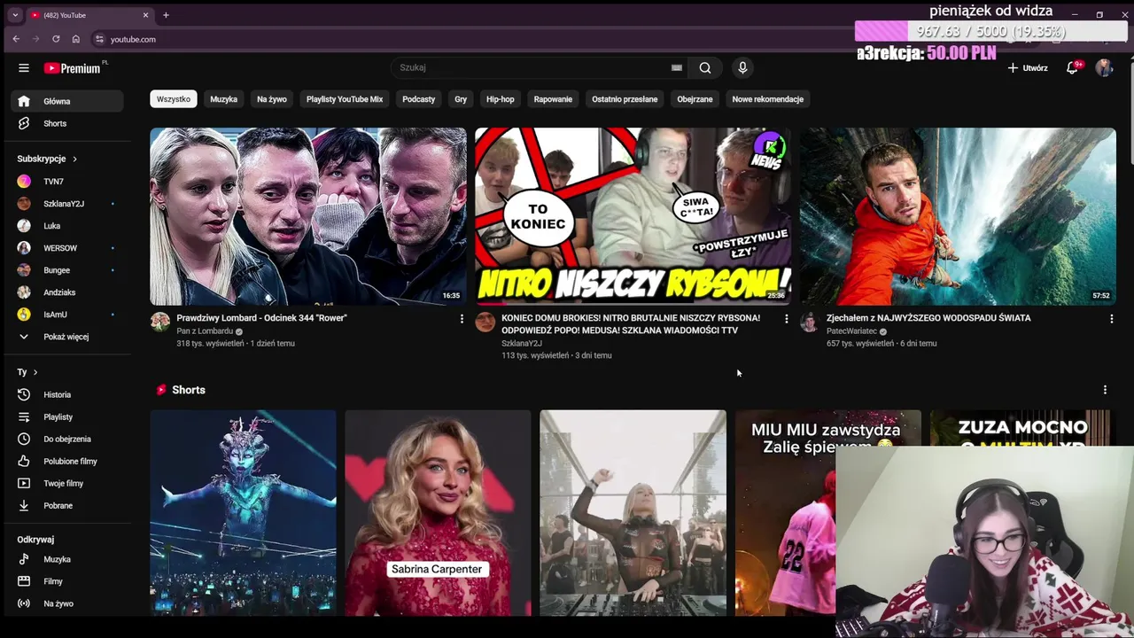Image resolution: width=1134 pixels, height=638 pixels.
Task: Open Twoje filmy in sidebar
Action: 67,483
